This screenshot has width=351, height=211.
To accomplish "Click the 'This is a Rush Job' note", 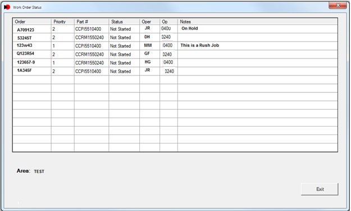I will tap(200, 45).
